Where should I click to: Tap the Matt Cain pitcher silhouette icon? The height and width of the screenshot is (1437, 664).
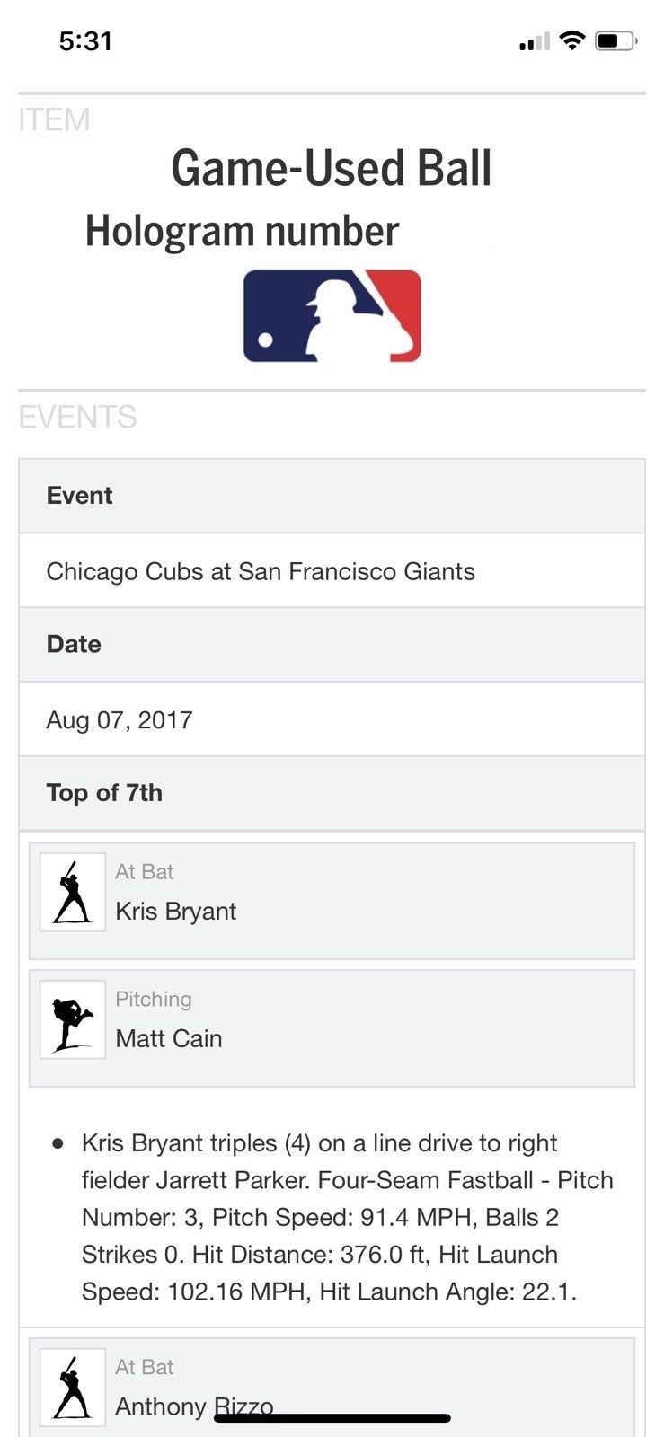point(73,1019)
